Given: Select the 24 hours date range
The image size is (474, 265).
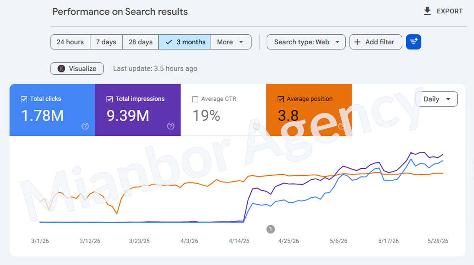Looking at the screenshot, I should [70, 42].
